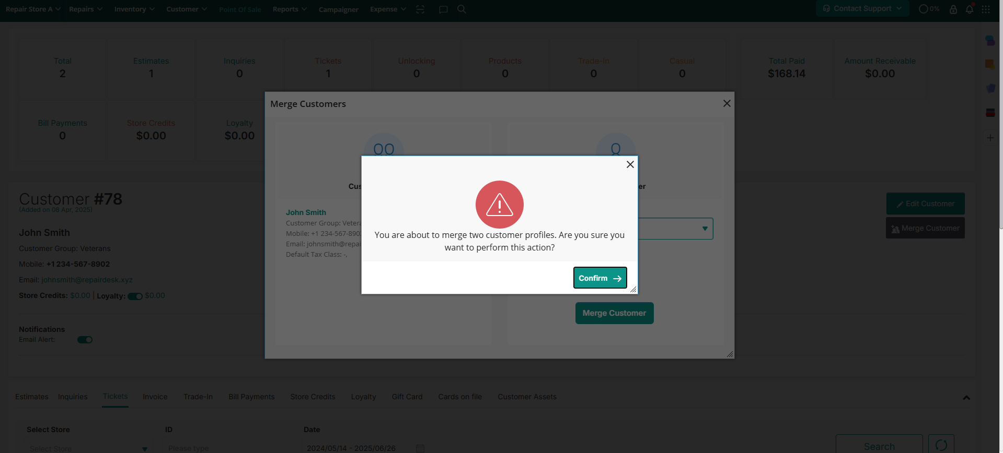Viewport: 1003px width, 453px height.
Task: Click the Total Paid summary card
Action: (787, 68)
